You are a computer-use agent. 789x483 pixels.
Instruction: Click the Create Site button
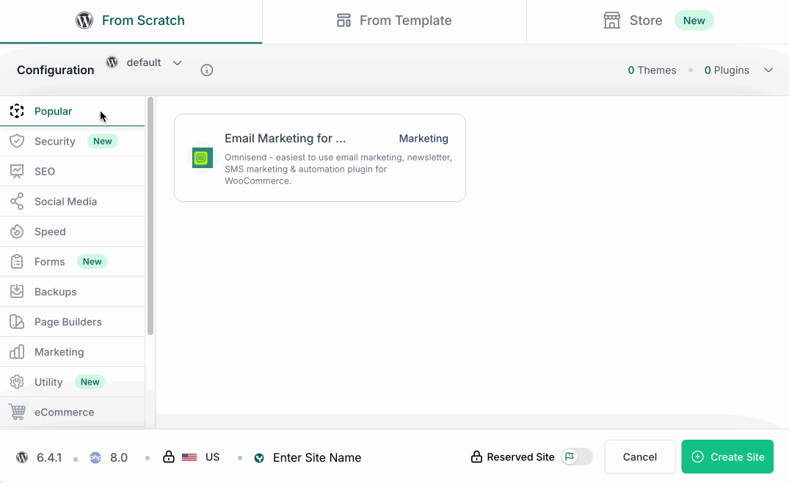coord(727,457)
